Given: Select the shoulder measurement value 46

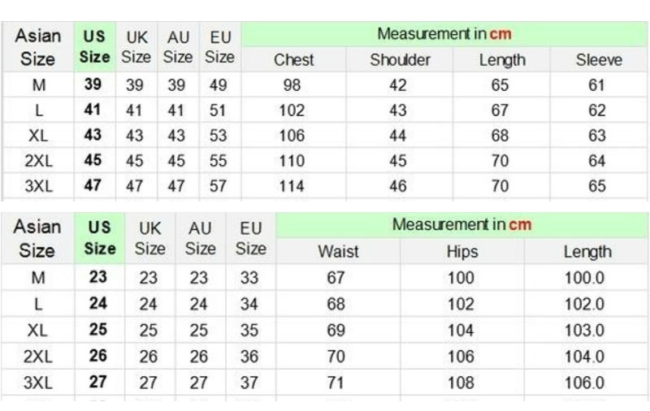Looking at the screenshot, I should (397, 185).
